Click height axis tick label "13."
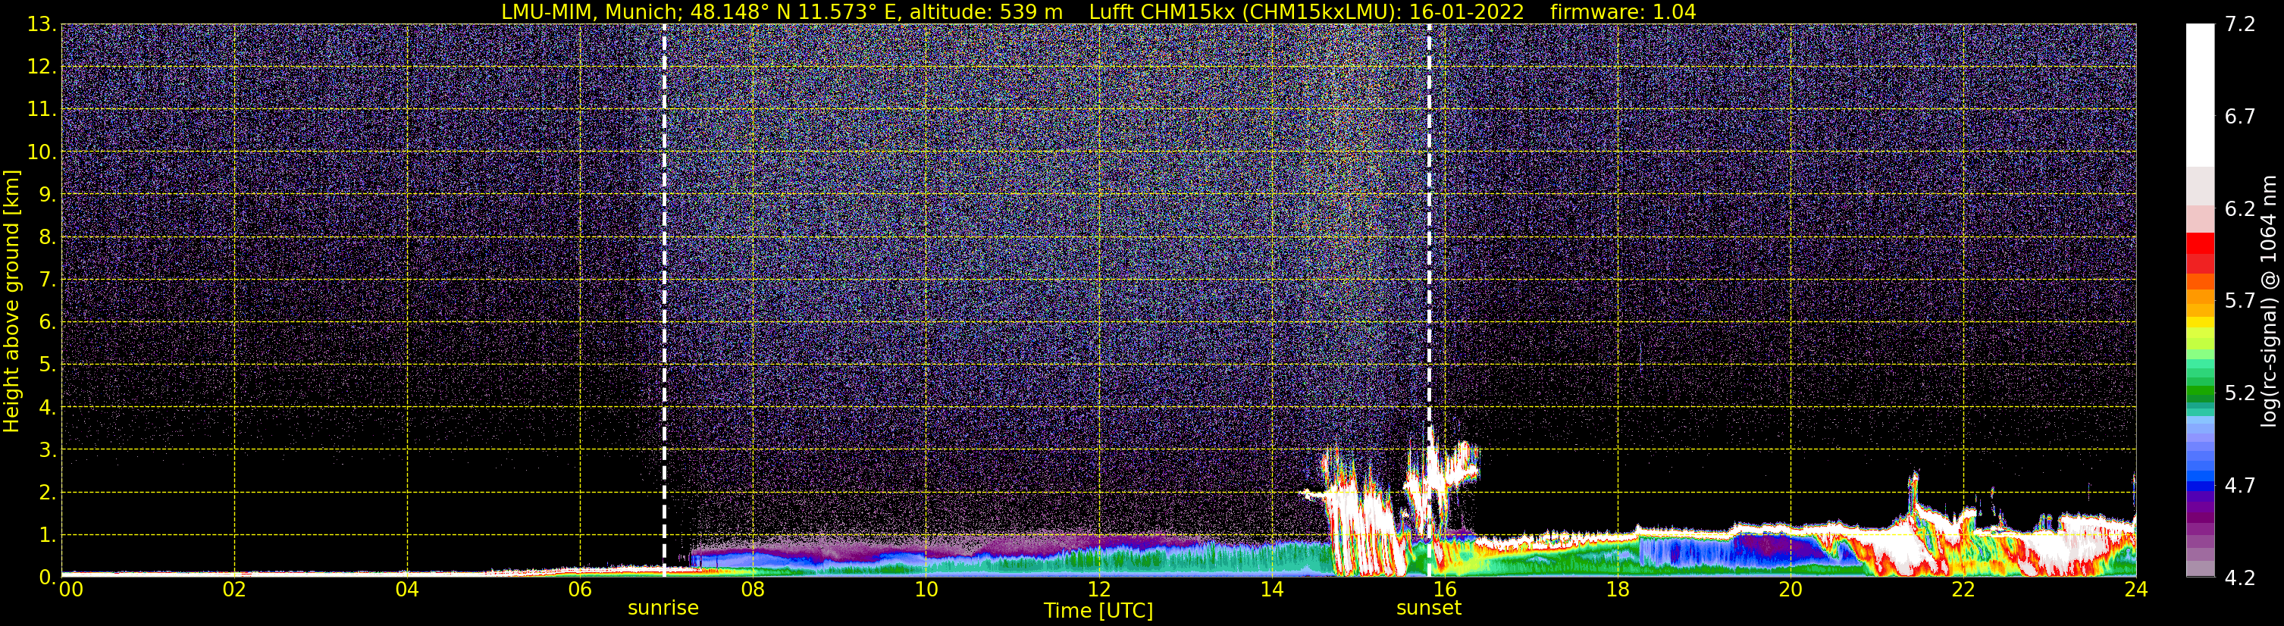This screenshot has height=626, width=2284. coord(41,24)
